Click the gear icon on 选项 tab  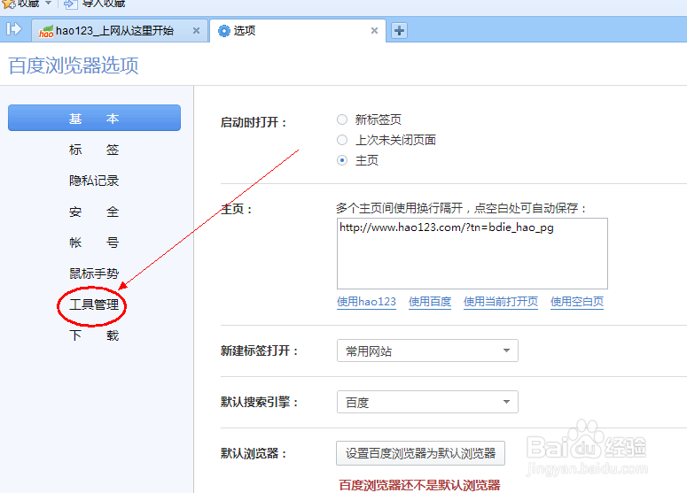(x=224, y=31)
